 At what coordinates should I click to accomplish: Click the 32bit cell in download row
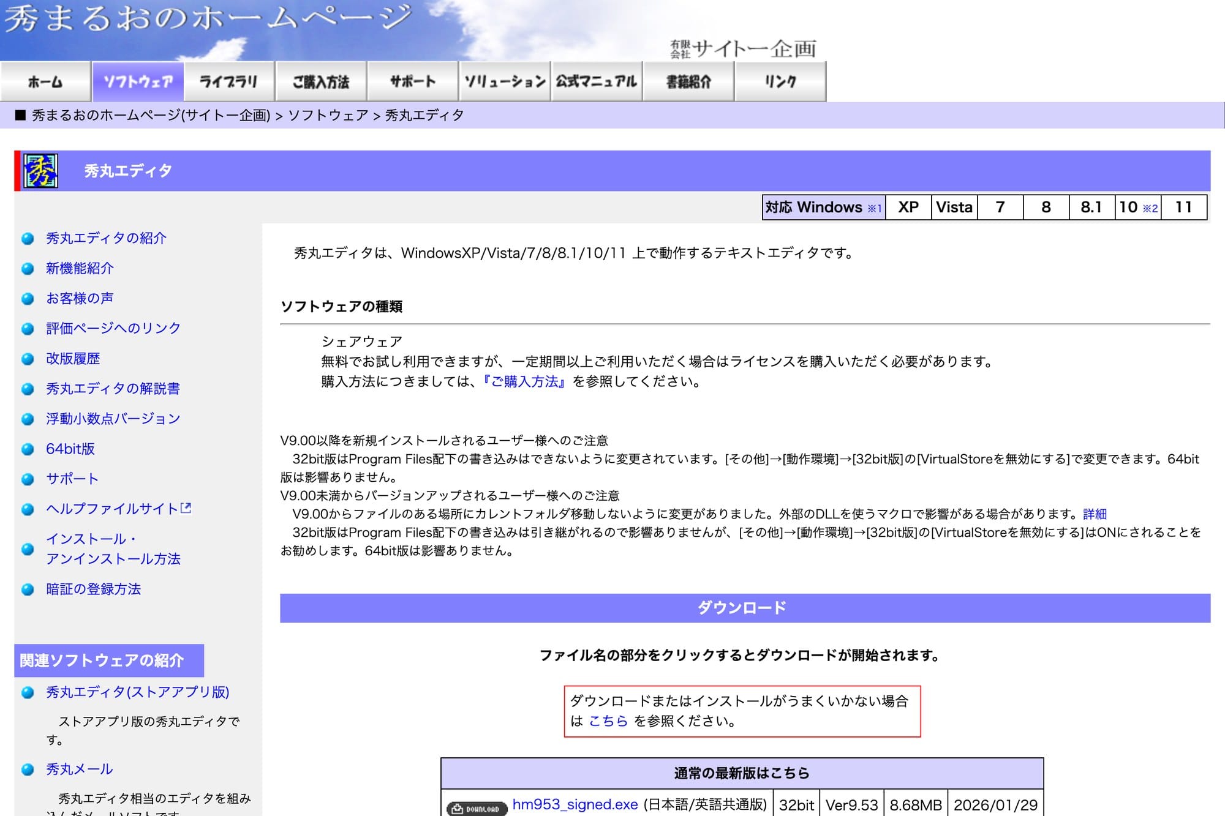[796, 804]
